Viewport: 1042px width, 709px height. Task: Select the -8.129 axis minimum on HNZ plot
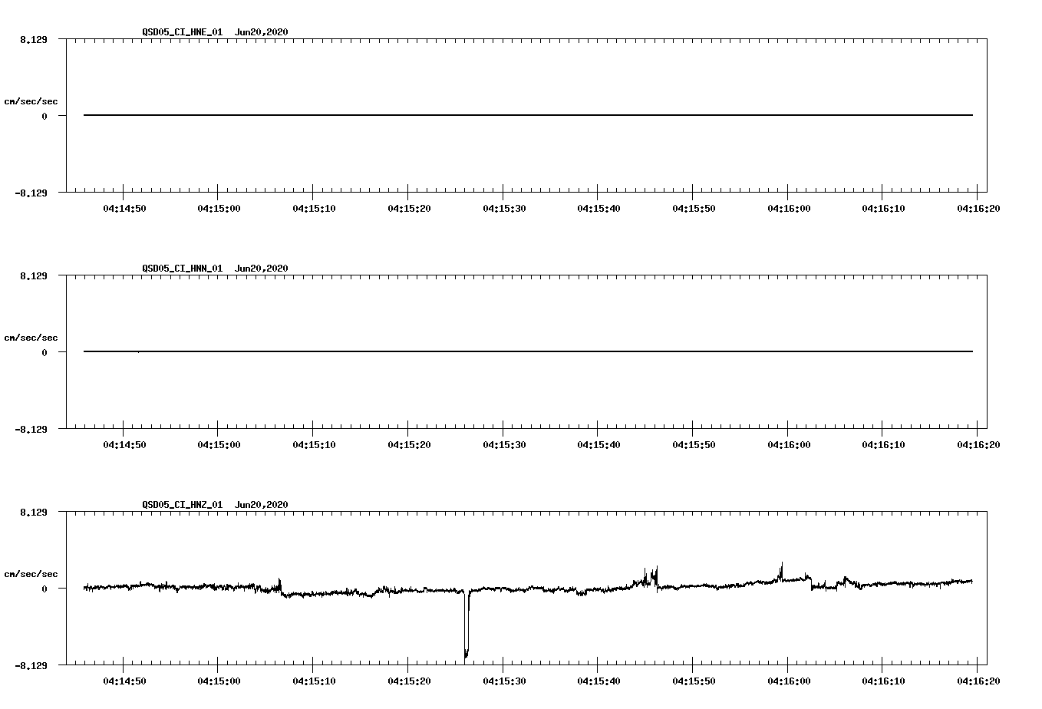(31, 666)
